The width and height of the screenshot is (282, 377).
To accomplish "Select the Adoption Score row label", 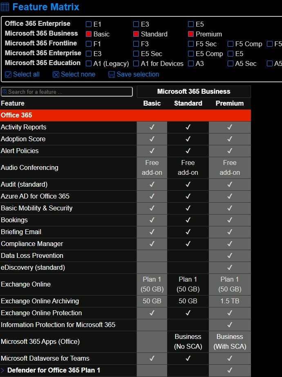I will 23,139.
